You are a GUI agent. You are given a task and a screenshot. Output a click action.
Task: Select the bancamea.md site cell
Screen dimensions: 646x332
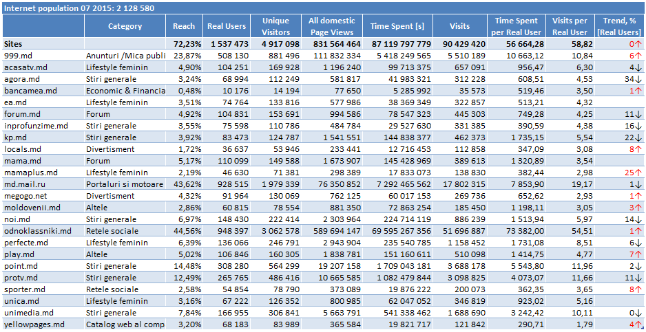43,91
